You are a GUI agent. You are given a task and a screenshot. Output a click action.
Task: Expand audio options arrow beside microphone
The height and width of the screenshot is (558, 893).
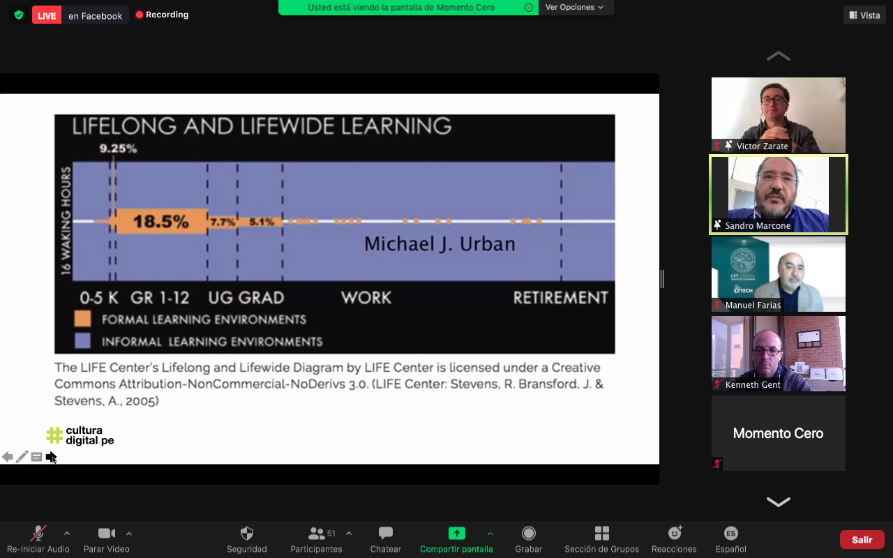click(67, 534)
